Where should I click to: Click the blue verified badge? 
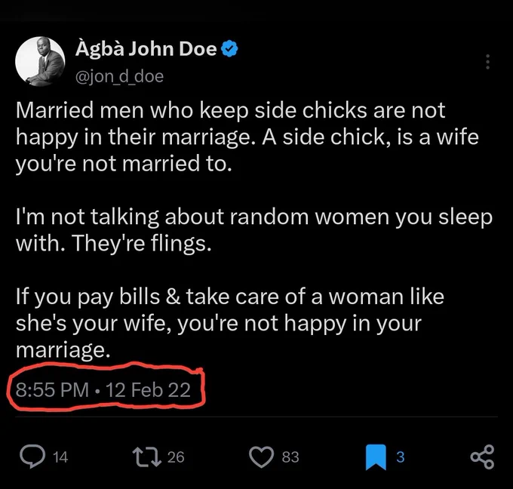(x=229, y=49)
